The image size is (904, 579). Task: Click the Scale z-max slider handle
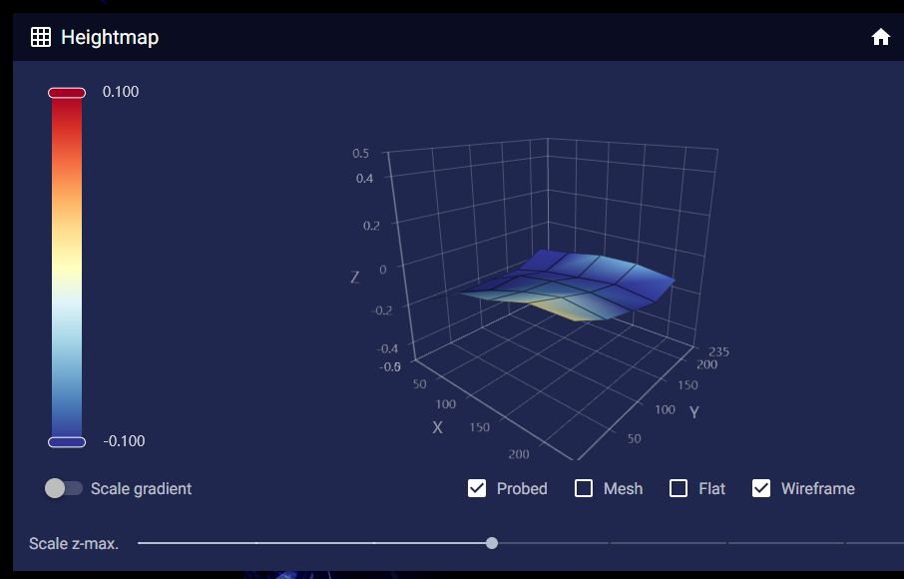[x=492, y=543]
